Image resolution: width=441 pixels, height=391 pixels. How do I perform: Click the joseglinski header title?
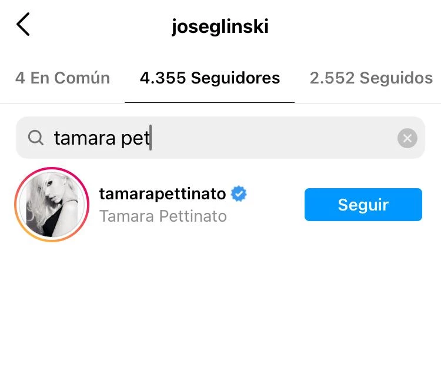(x=220, y=26)
